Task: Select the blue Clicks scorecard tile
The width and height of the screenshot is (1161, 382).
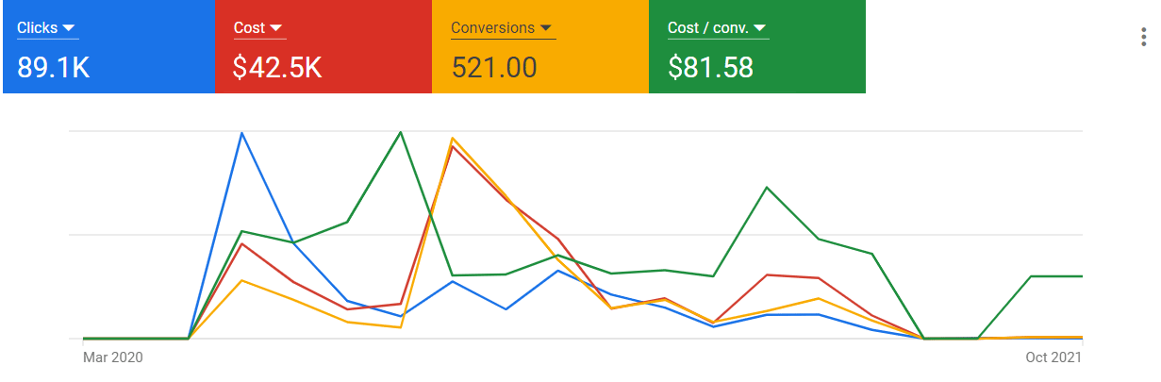Action: coord(108,47)
